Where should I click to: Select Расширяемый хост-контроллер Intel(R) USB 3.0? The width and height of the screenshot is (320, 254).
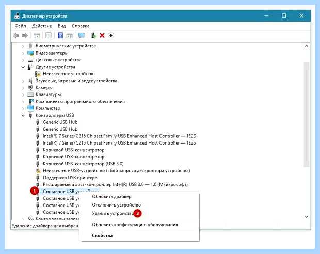tap(115, 185)
